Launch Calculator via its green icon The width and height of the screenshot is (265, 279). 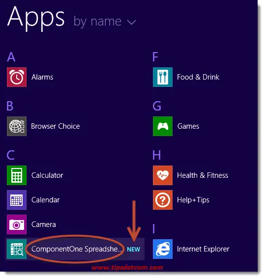click(x=17, y=175)
